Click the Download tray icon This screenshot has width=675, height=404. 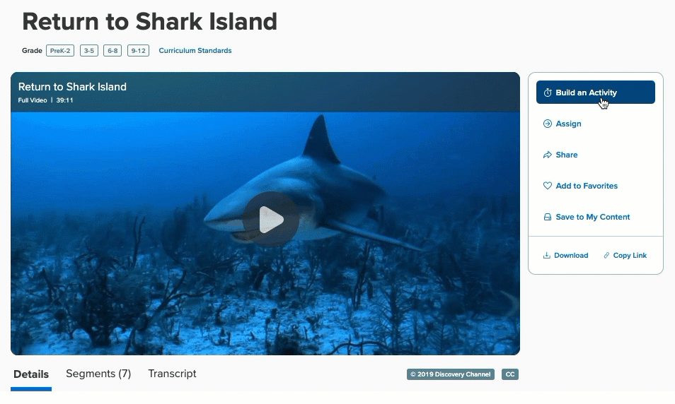click(547, 255)
